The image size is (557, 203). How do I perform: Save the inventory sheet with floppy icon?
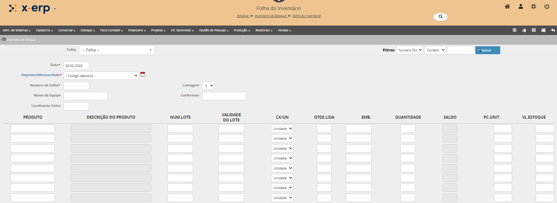515,30
